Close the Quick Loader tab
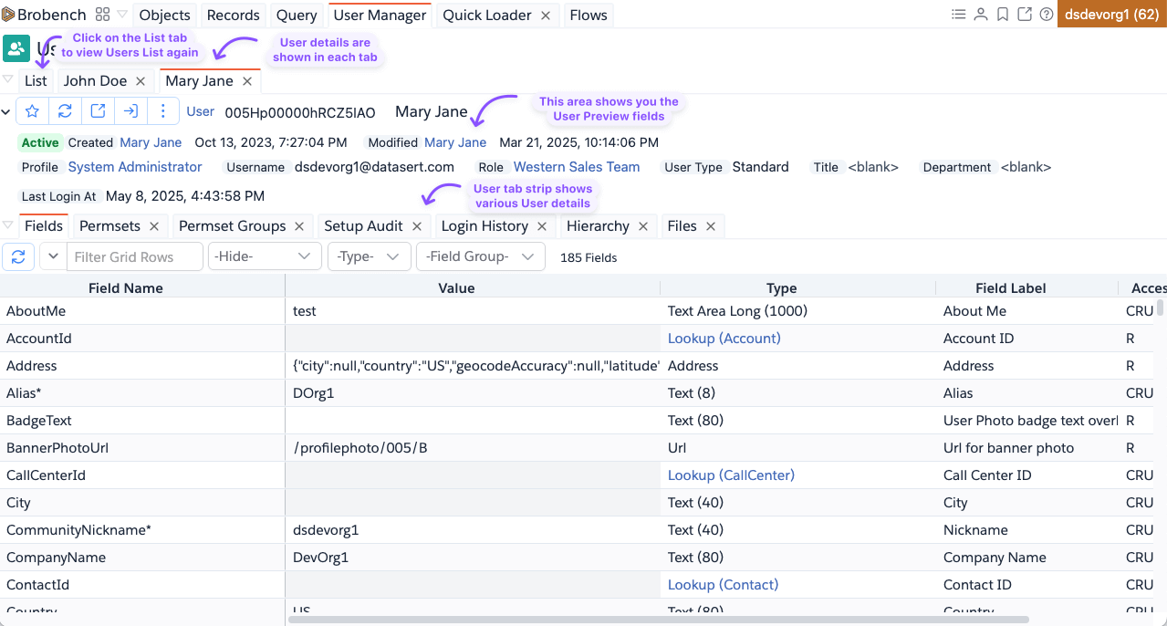The height and width of the screenshot is (626, 1167). (546, 16)
